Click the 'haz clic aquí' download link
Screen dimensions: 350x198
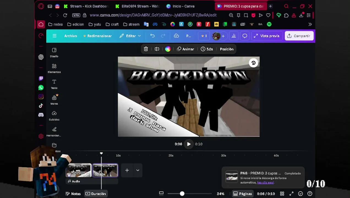266,183
